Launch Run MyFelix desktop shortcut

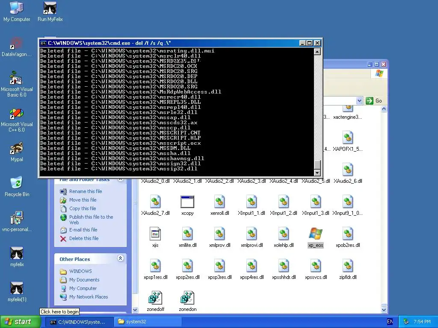tap(50, 11)
